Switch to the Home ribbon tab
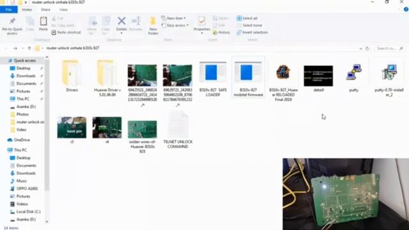The image size is (409, 230). point(27,10)
